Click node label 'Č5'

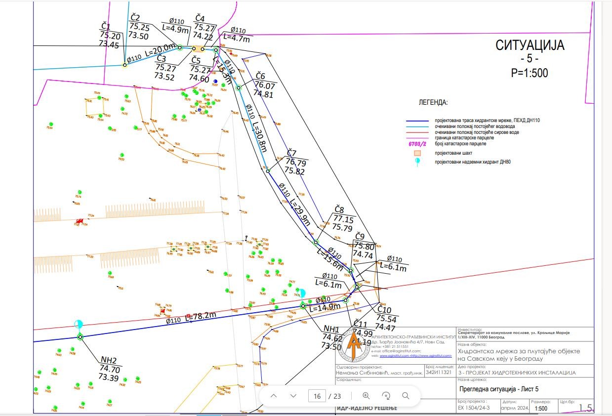click(x=196, y=61)
